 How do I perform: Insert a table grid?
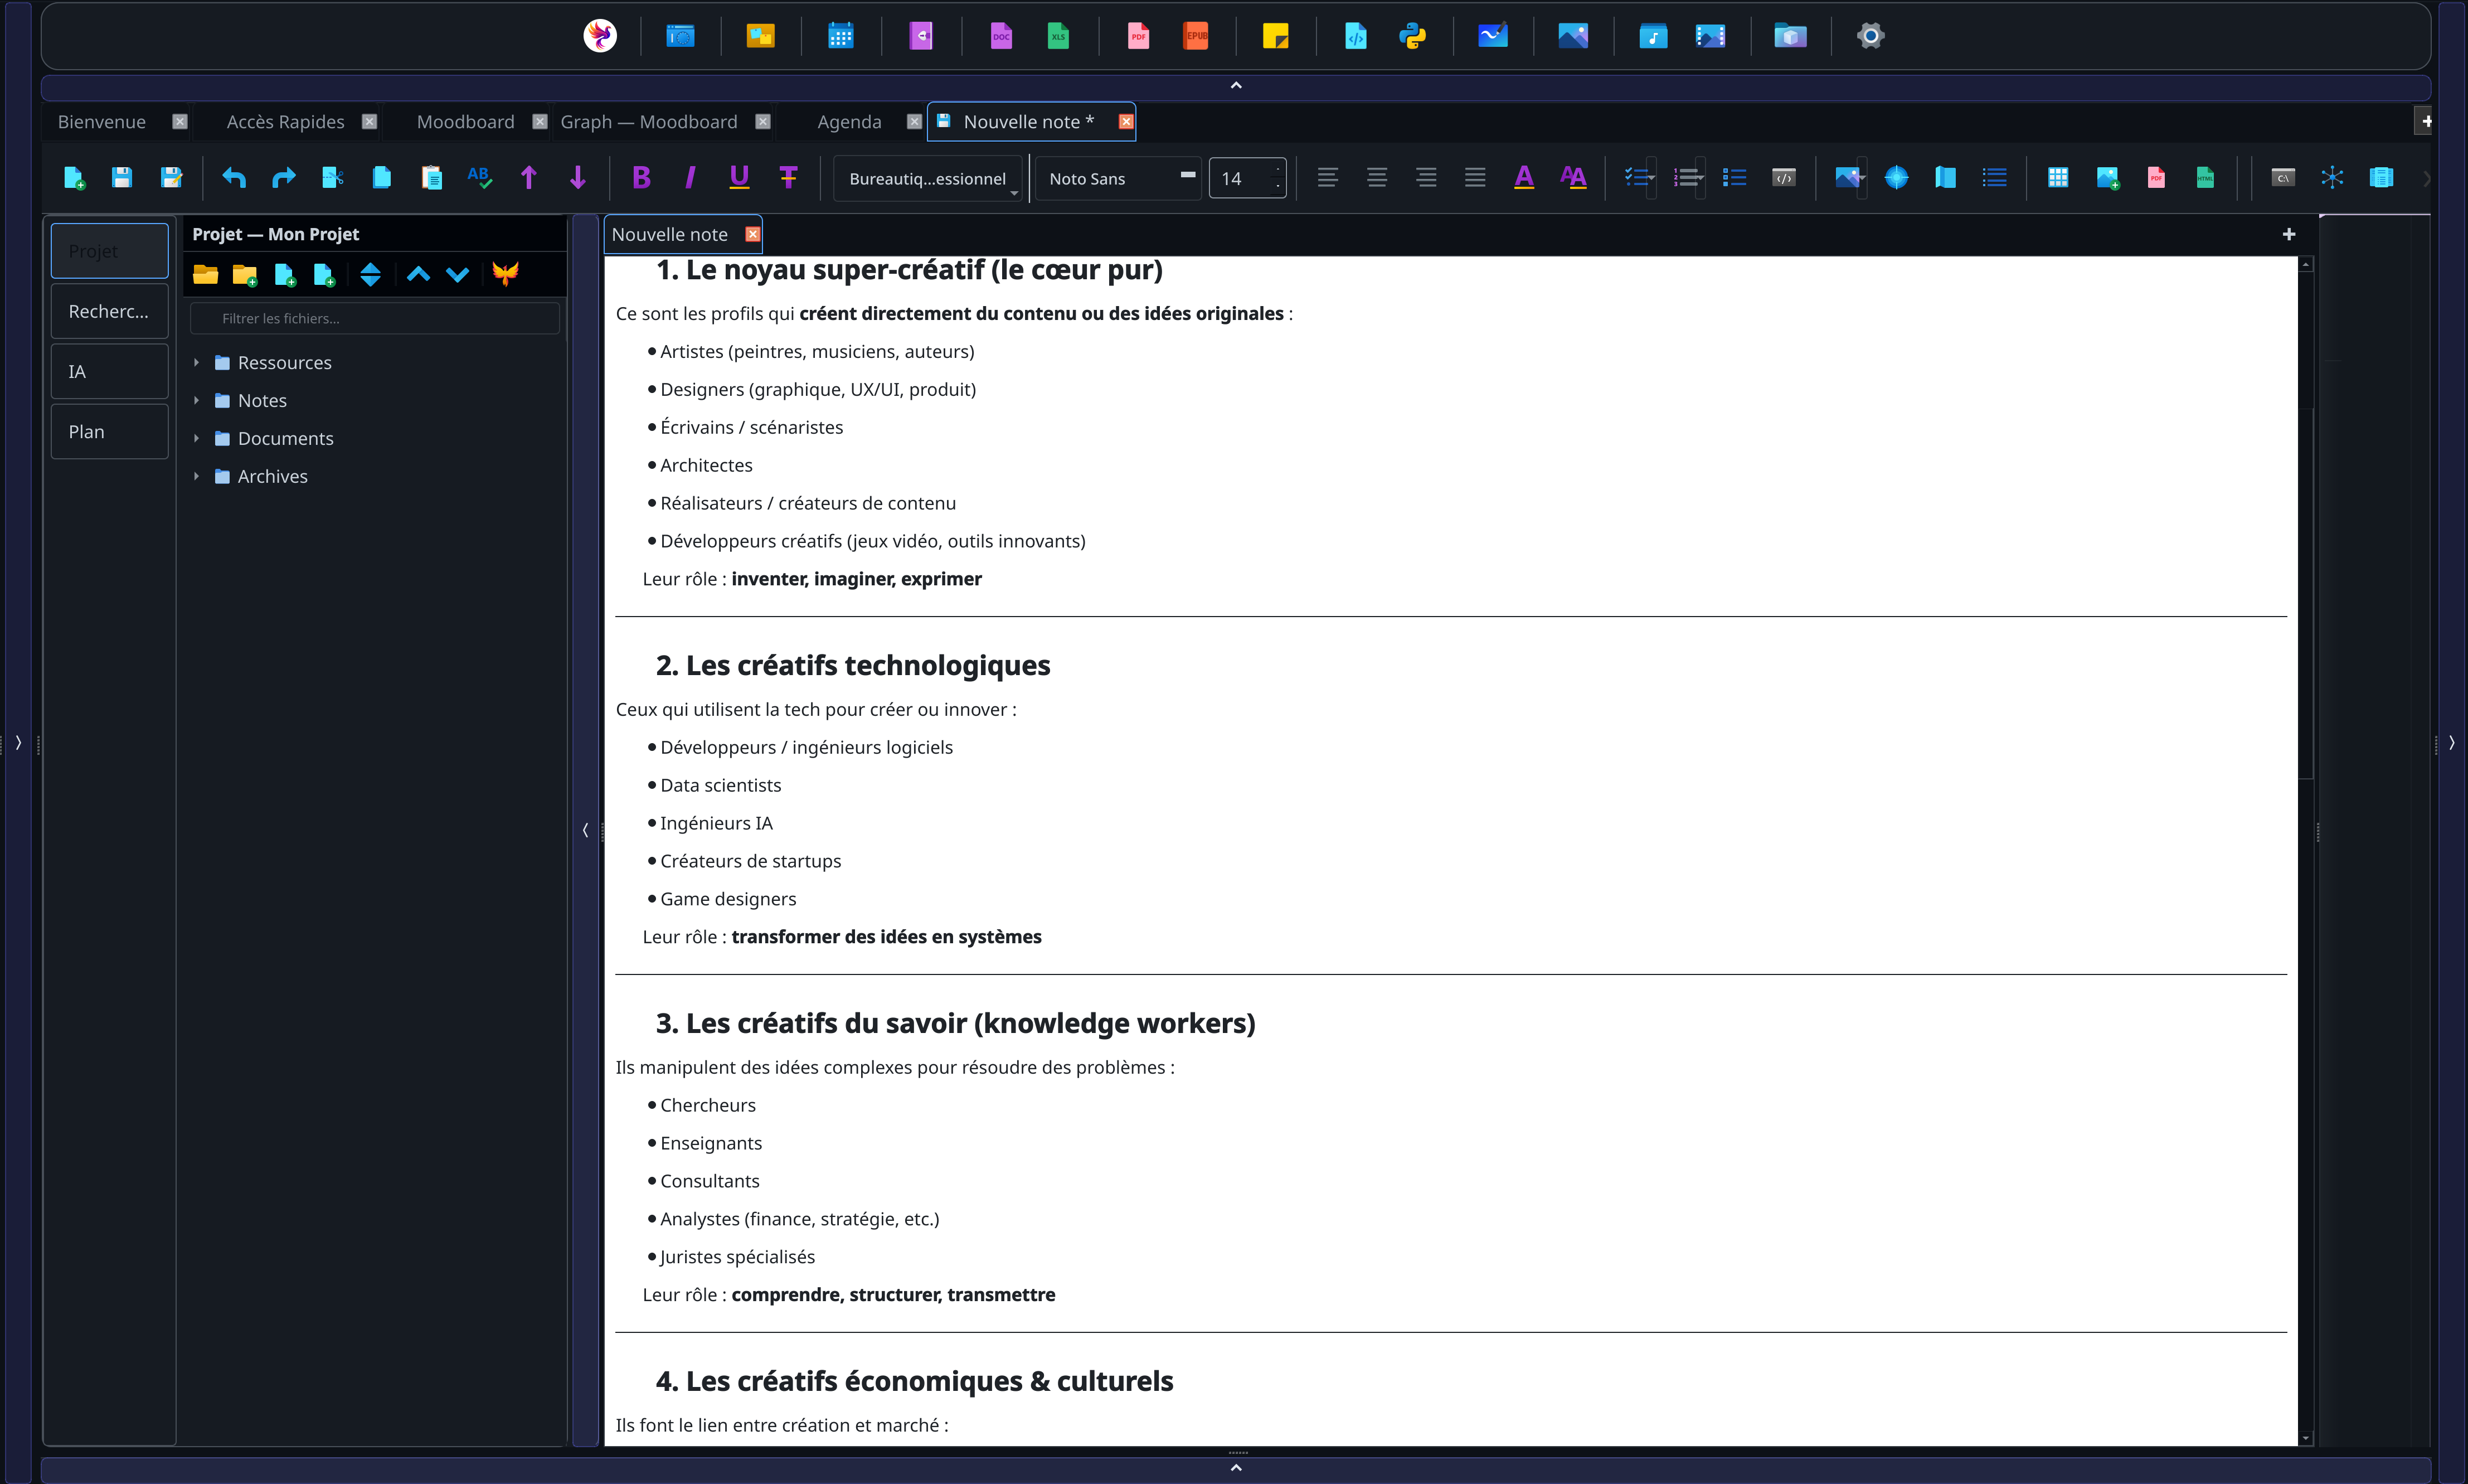pyautogui.click(x=2057, y=178)
